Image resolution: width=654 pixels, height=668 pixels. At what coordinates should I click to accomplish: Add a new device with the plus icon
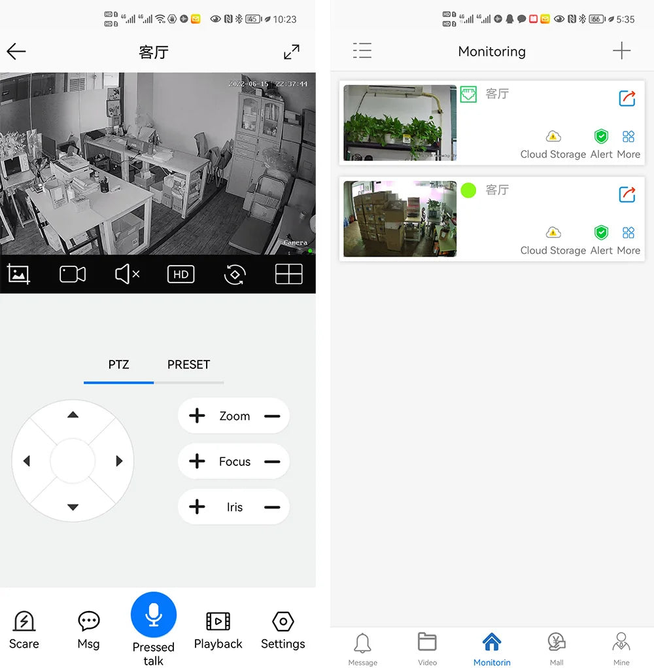coord(621,51)
